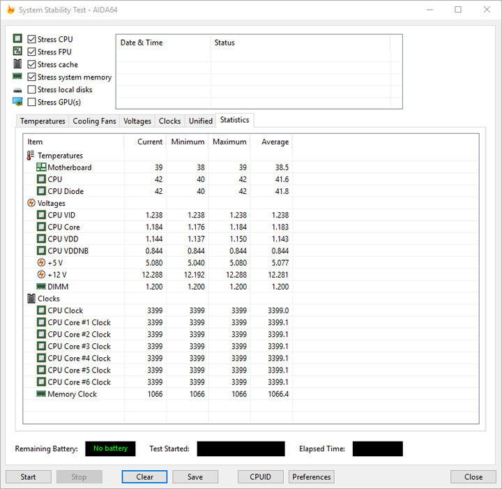
Task: Click the CPU Clock row icon
Action: (41, 310)
